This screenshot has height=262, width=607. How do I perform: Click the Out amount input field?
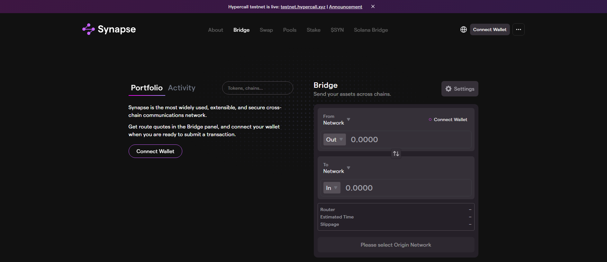[x=409, y=140]
